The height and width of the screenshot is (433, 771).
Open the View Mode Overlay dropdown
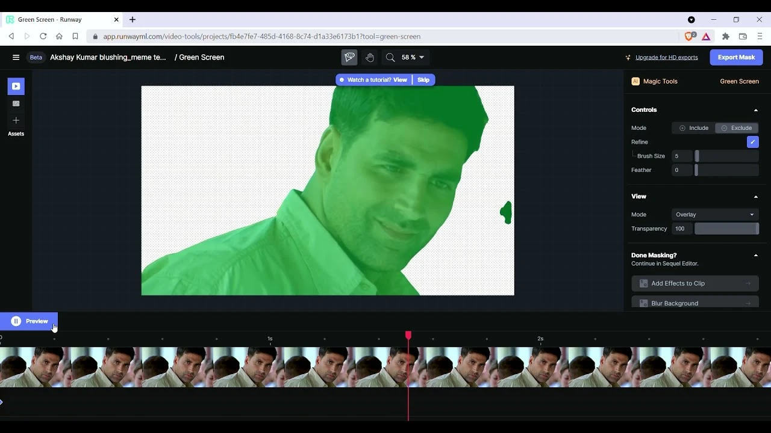point(715,215)
